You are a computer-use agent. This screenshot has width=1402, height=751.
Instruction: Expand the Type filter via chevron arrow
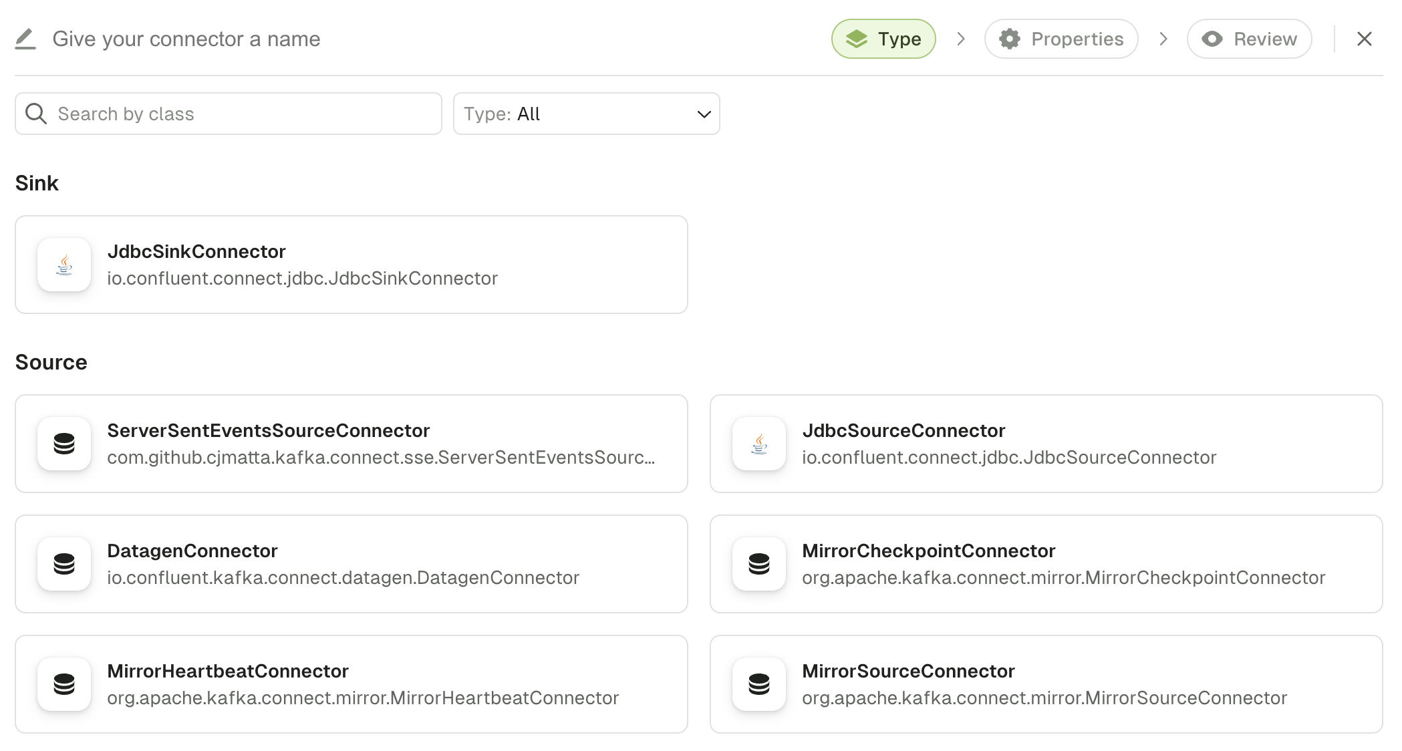tap(704, 114)
